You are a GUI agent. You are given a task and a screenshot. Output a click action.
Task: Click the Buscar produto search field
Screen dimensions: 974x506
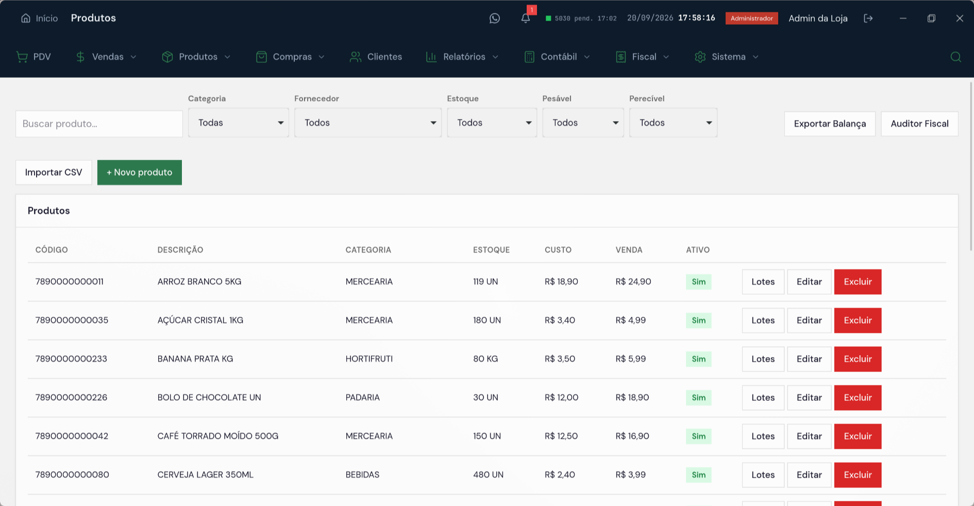99,124
